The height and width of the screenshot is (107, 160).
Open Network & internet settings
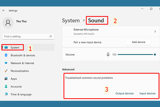[28, 63]
